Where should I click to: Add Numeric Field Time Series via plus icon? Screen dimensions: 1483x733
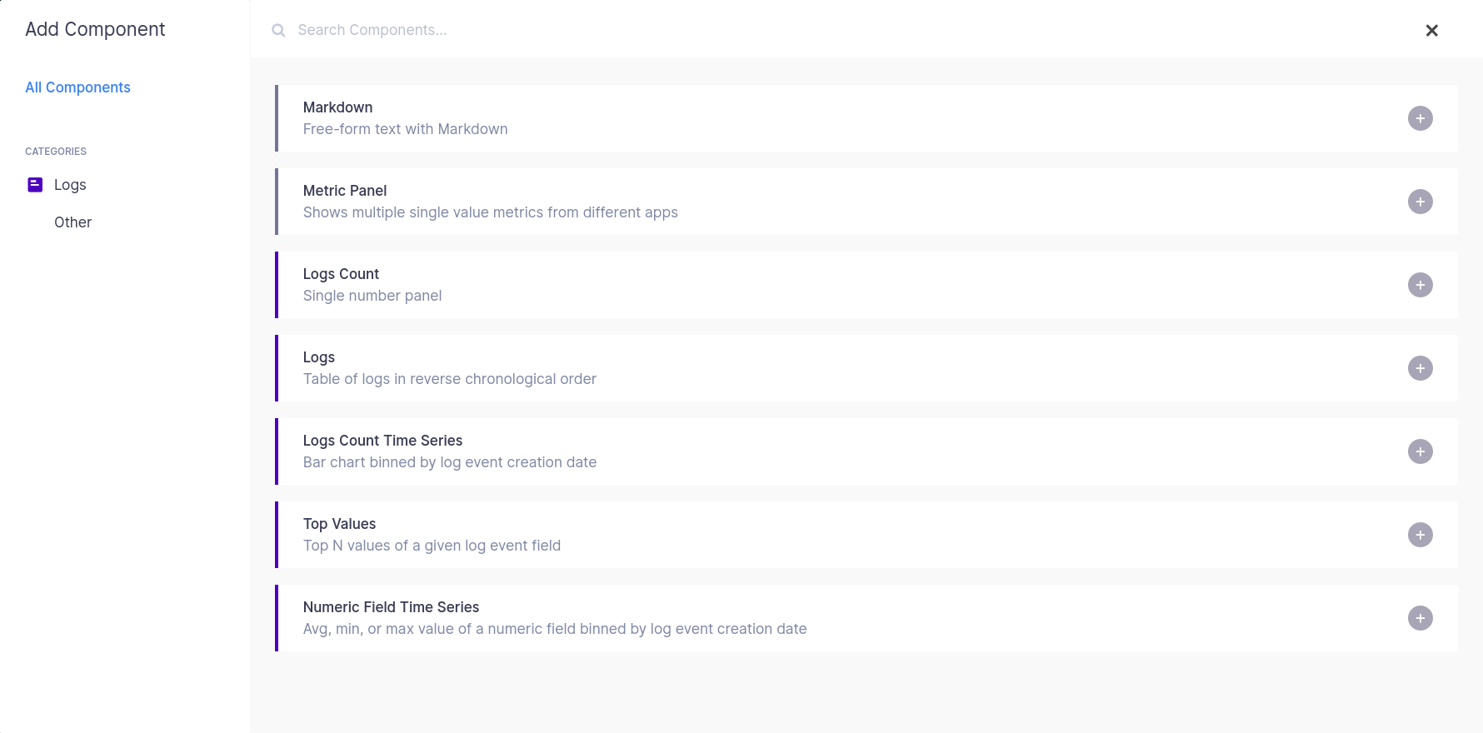(1421, 618)
